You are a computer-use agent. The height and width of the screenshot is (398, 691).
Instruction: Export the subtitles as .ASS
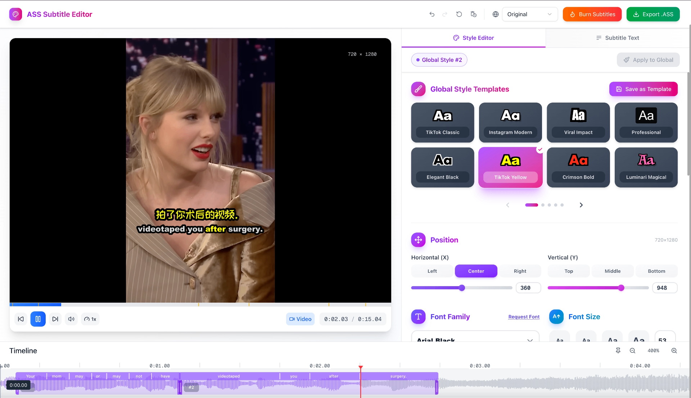(x=653, y=14)
